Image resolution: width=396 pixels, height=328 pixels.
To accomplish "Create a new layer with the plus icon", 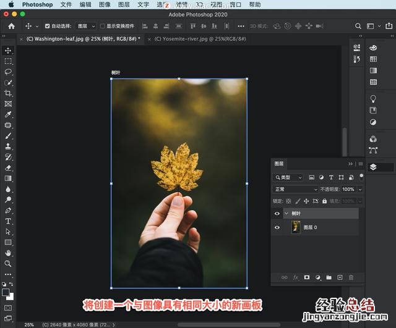I will [340, 278].
